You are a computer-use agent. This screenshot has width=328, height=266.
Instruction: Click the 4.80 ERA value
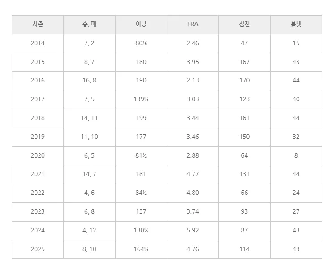(x=193, y=193)
